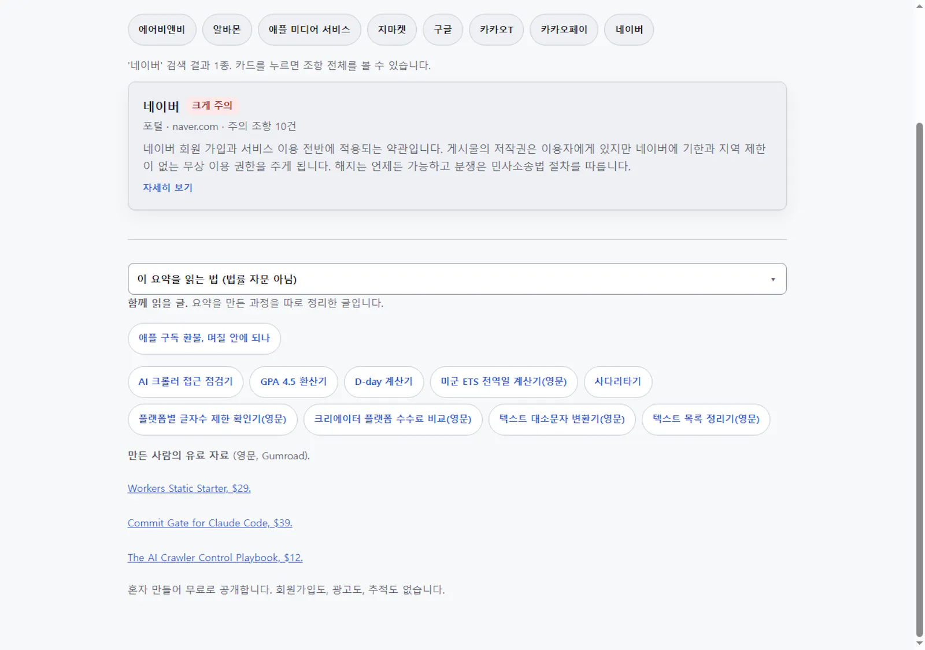Click the scrollbar up arrow
The image size is (925, 650).
919,6
